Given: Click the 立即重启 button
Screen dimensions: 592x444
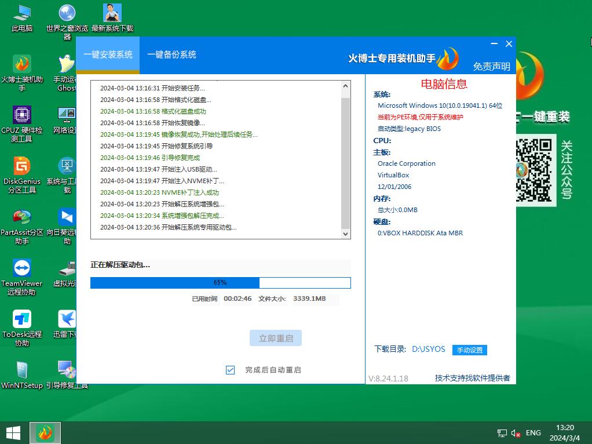Looking at the screenshot, I should (x=276, y=338).
